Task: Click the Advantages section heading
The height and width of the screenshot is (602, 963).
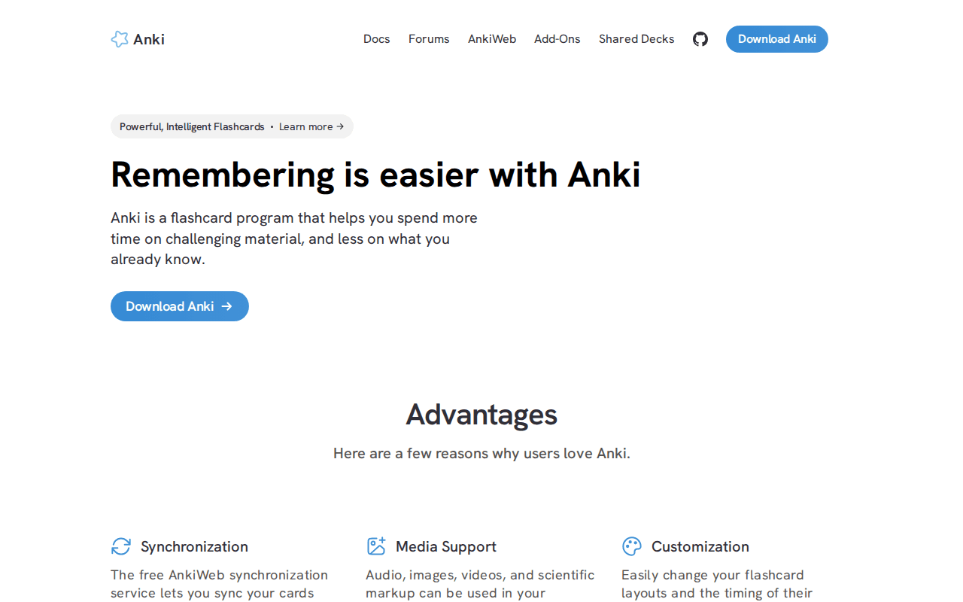Action: pyautogui.click(x=481, y=415)
